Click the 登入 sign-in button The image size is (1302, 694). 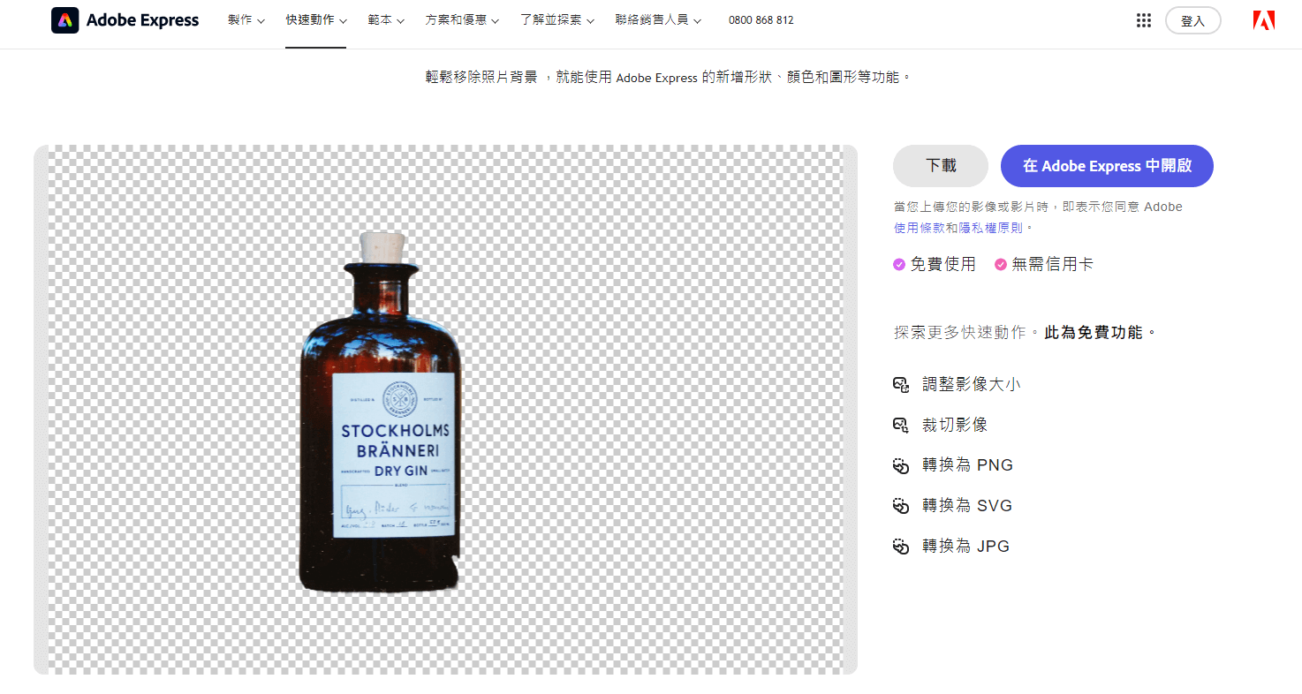point(1192,20)
